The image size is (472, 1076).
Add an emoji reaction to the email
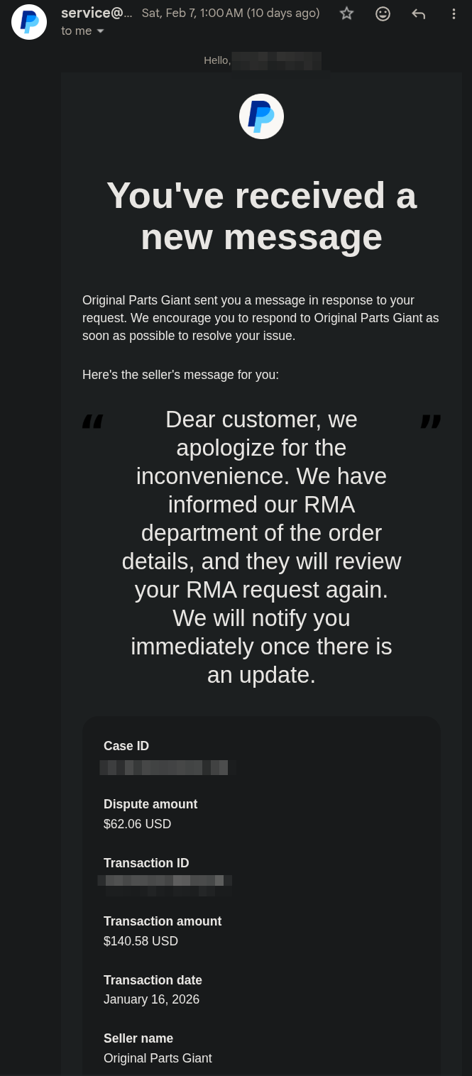tap(383, 13)
